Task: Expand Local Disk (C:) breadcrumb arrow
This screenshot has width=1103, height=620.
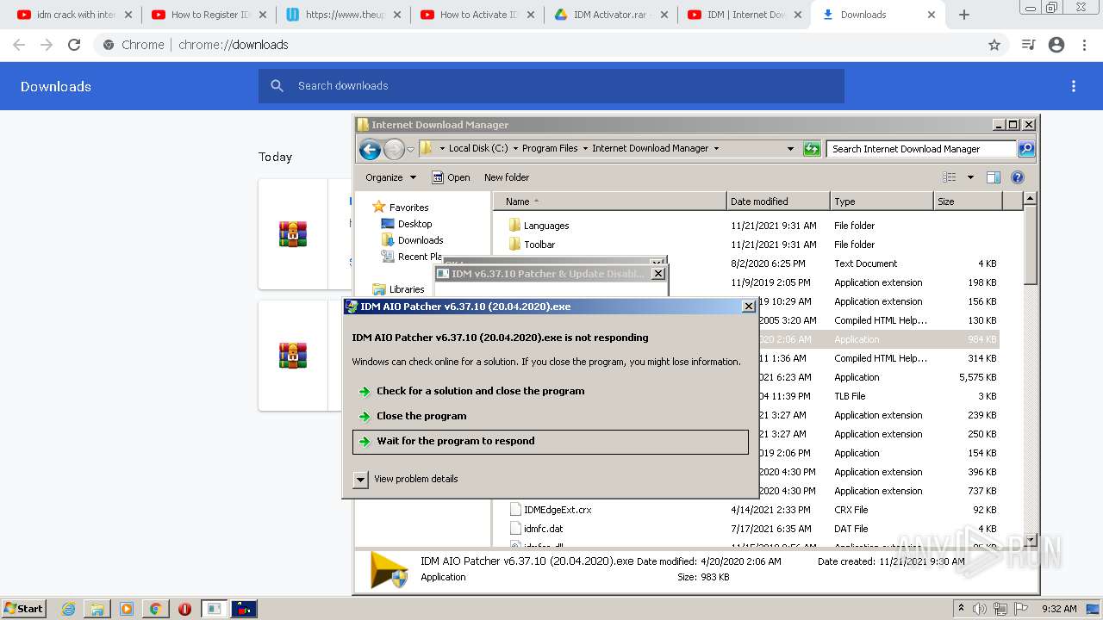Action: point(516,149)
